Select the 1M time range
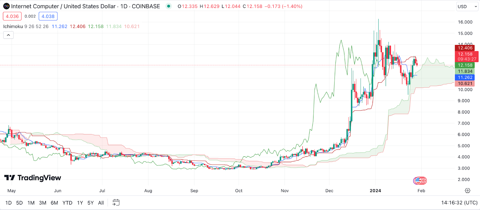Viewport: 480px width, 210px height. click(31, 203)
